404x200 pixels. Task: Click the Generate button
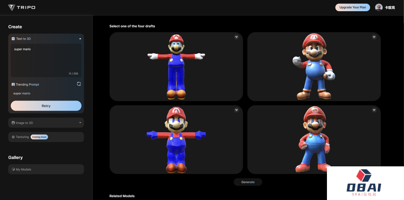click(x=248, y=182)
